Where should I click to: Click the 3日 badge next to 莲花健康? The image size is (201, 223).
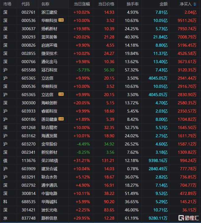pos(61,119)
